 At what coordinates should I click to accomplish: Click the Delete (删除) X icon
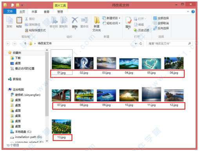coord(75,20)
